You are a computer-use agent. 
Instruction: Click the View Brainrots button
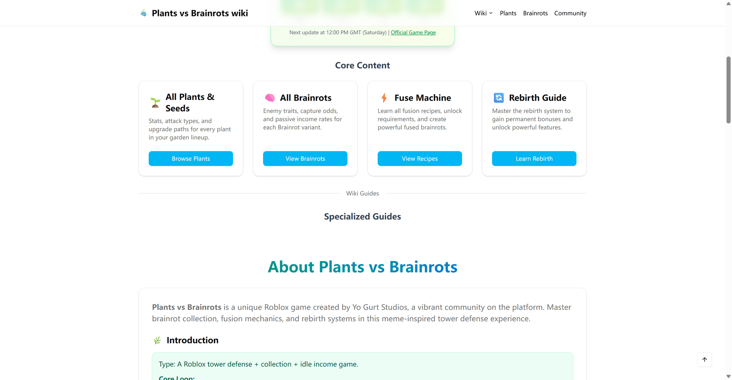305,159
